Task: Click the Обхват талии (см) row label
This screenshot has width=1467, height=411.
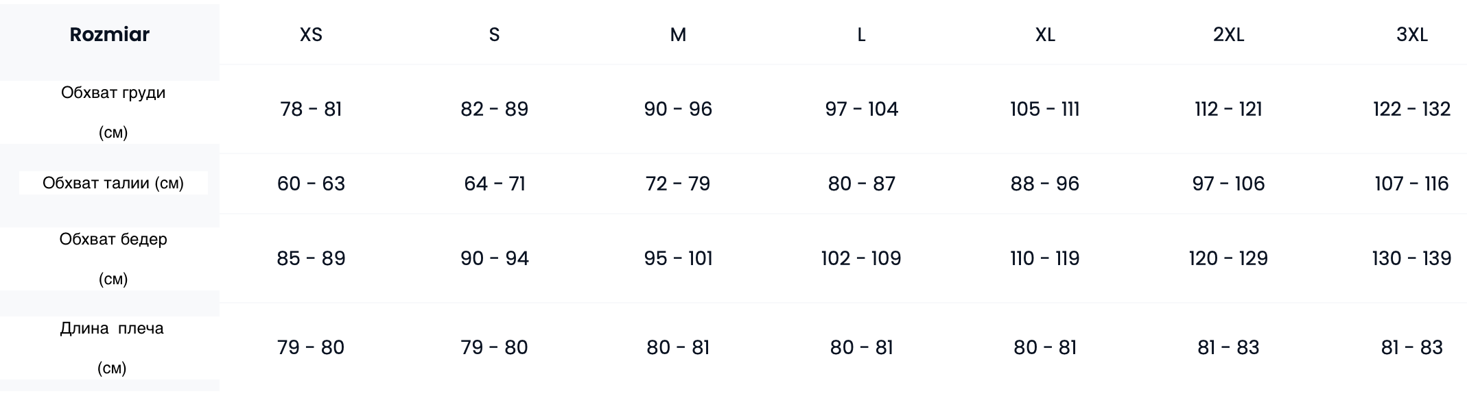Action: (x=113, y=183)
